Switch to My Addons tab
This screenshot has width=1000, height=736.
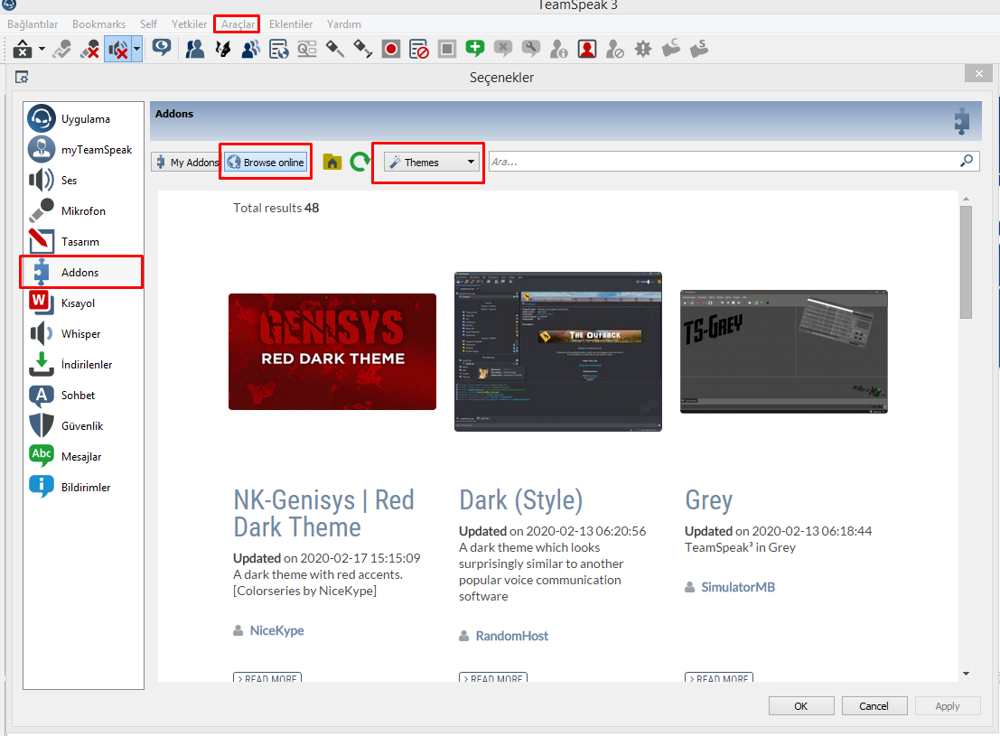click(x=186, y=162)
